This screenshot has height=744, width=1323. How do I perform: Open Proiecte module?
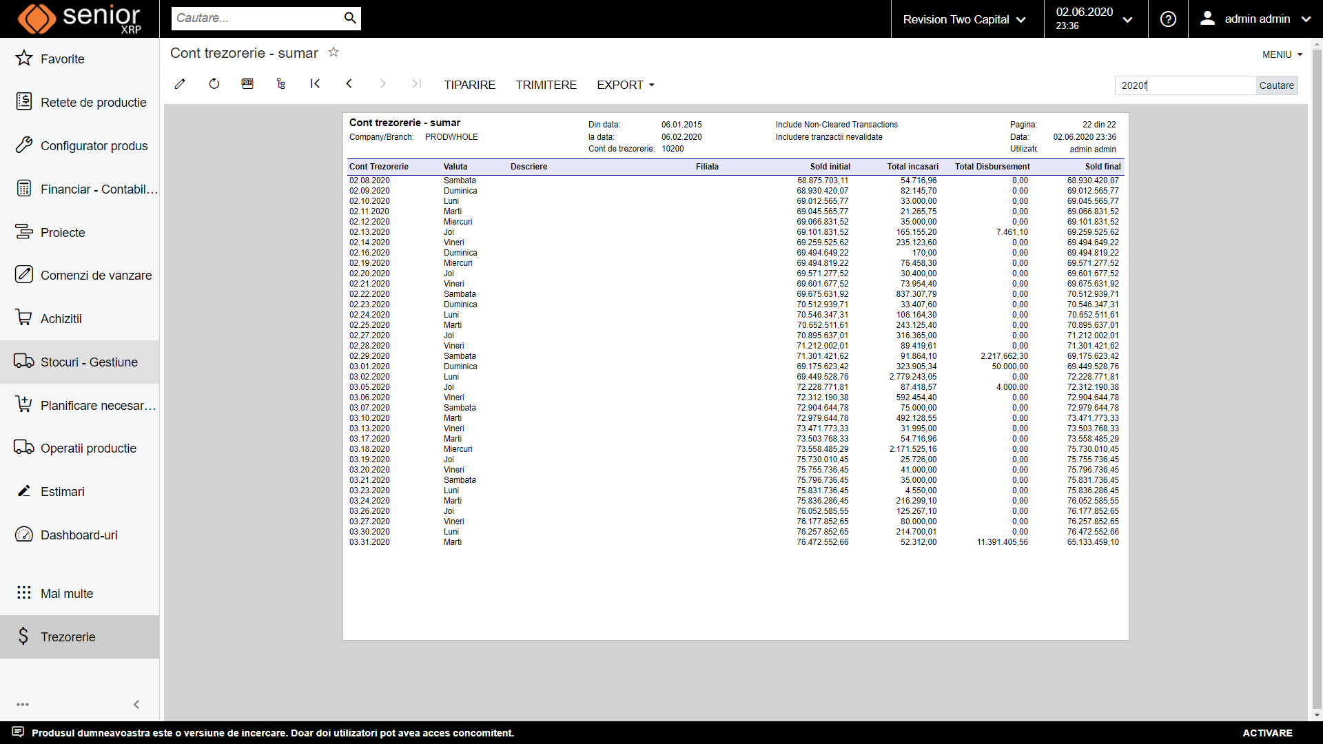click(x=80, y=233)
